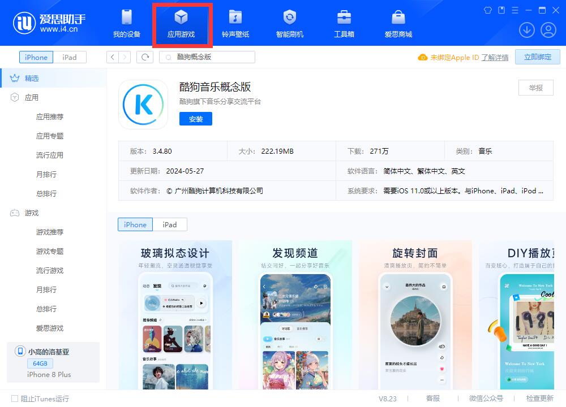Click the search magnifier icon
566x407 pixels.
168,57
